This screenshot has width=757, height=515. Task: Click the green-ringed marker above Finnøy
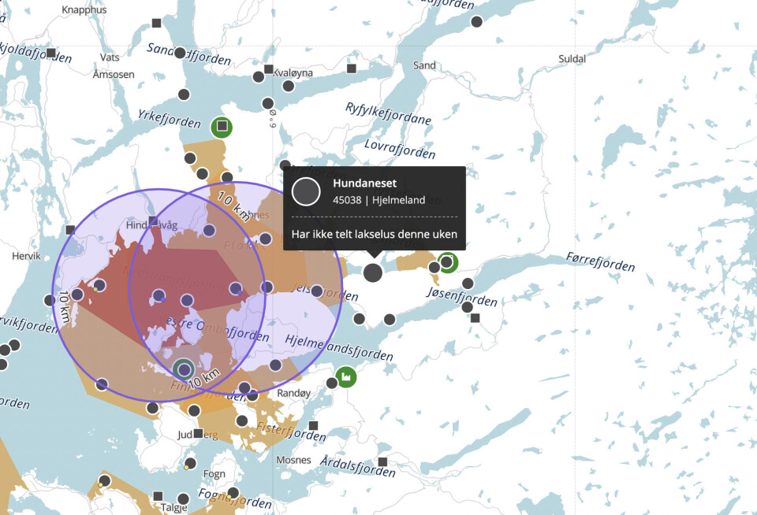click(x=184, y=369)
